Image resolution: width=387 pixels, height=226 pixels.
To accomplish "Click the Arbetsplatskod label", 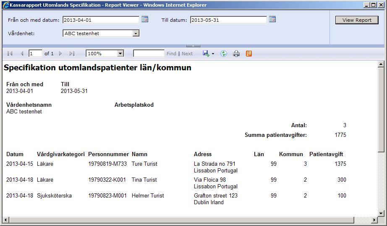I will click(134, 105).
